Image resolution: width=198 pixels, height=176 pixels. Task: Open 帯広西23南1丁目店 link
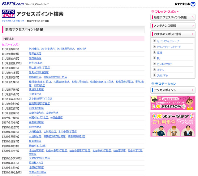[39, 68]
